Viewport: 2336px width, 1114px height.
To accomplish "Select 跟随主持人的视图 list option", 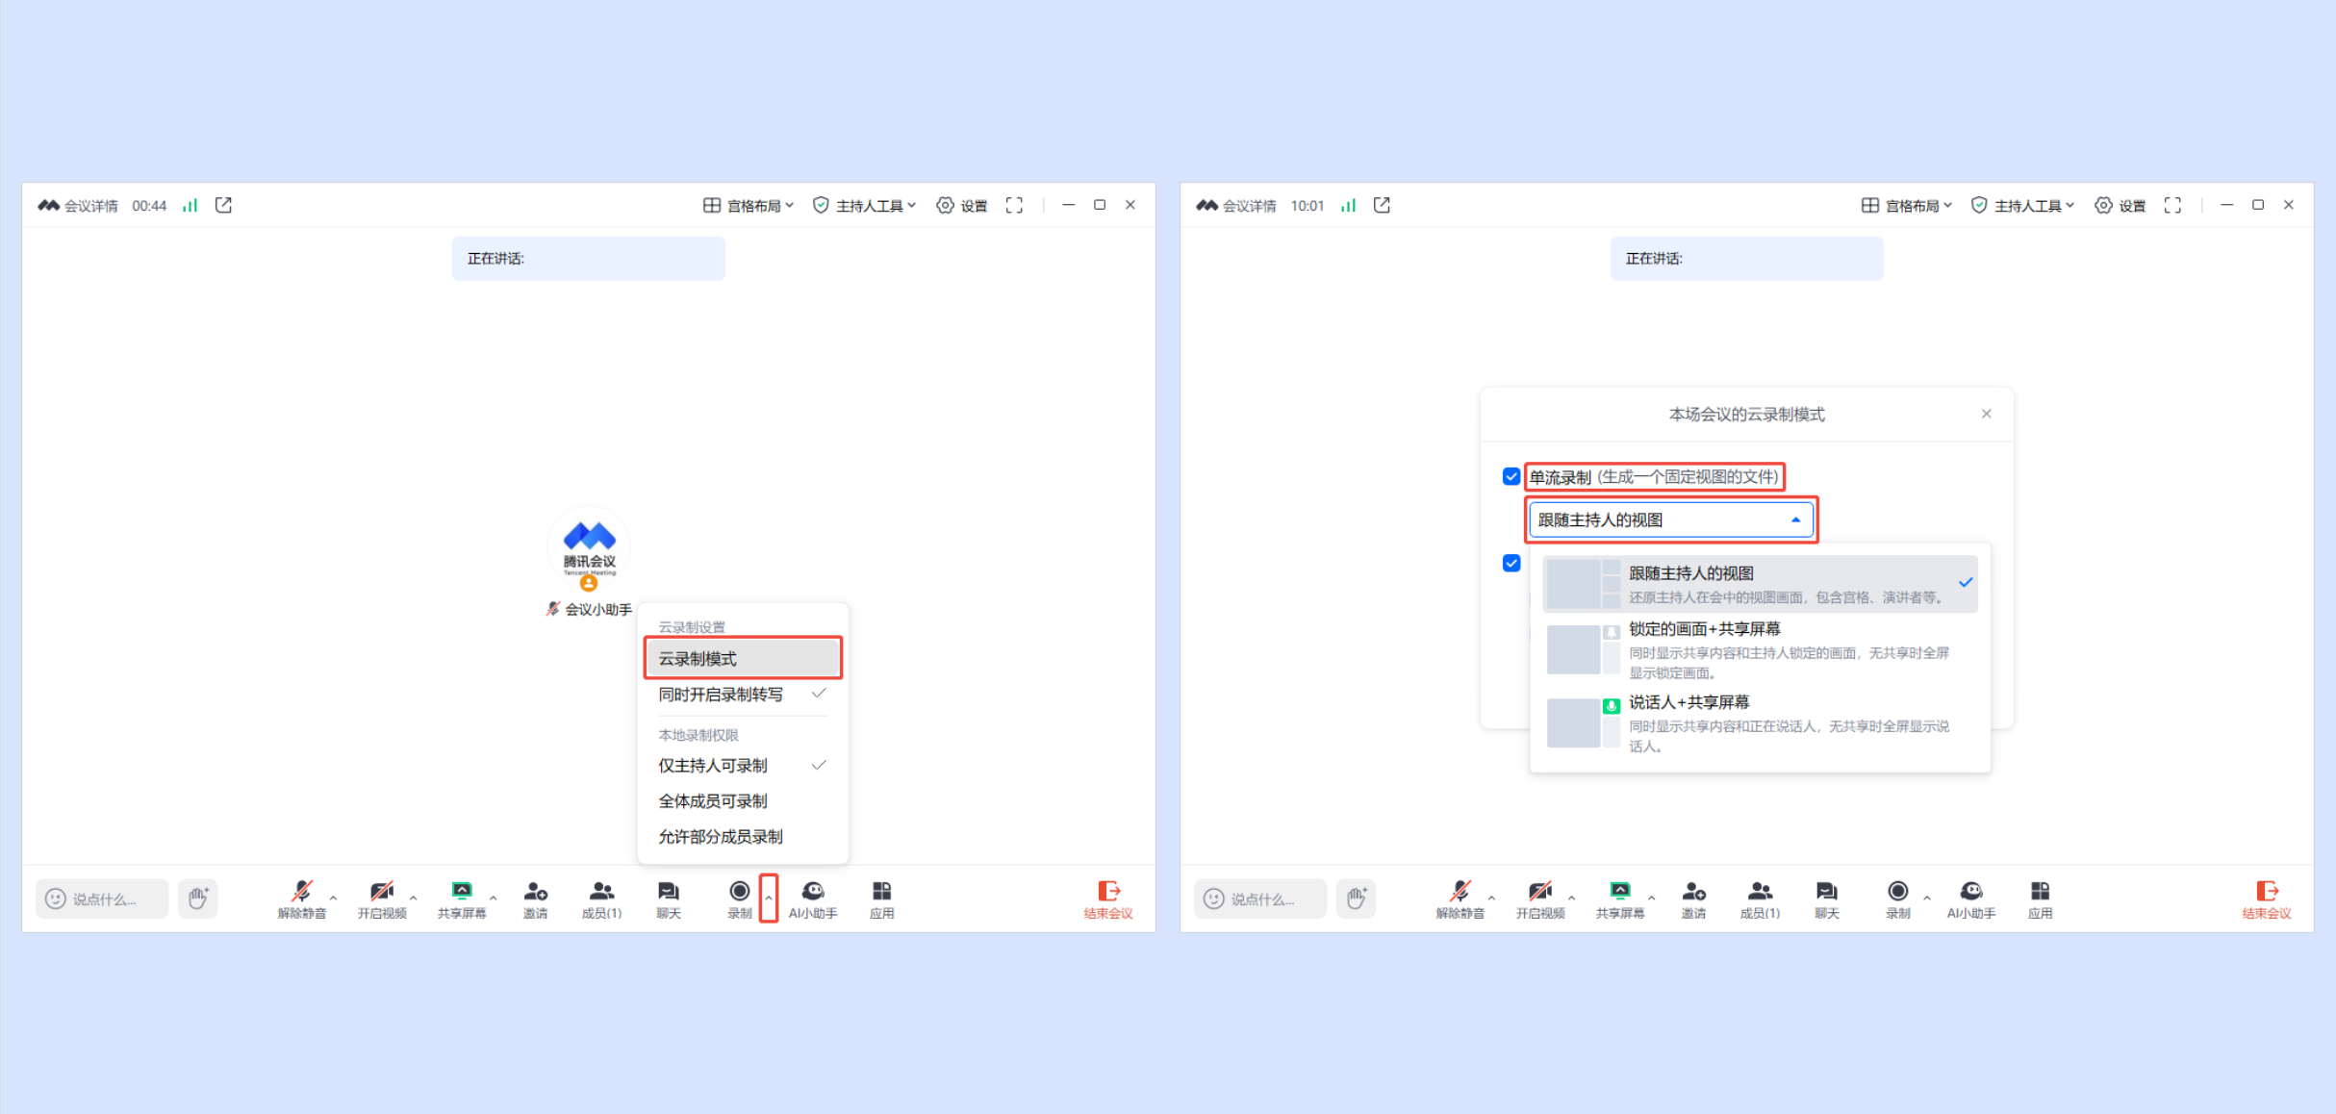I will [x=1760, y=584].
